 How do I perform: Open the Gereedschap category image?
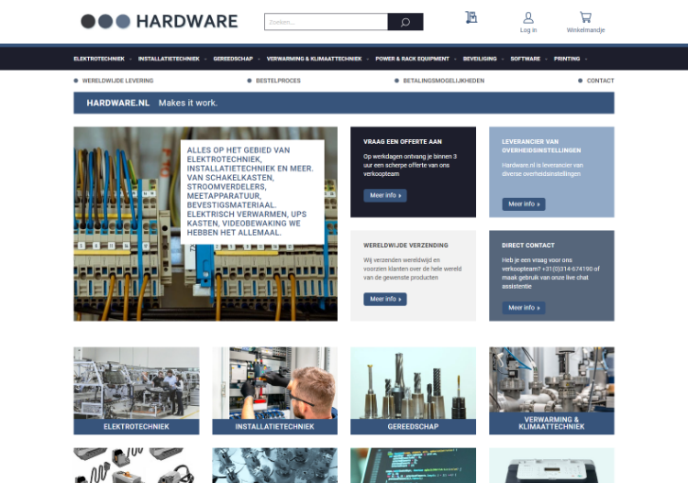(x=413, y=383)
